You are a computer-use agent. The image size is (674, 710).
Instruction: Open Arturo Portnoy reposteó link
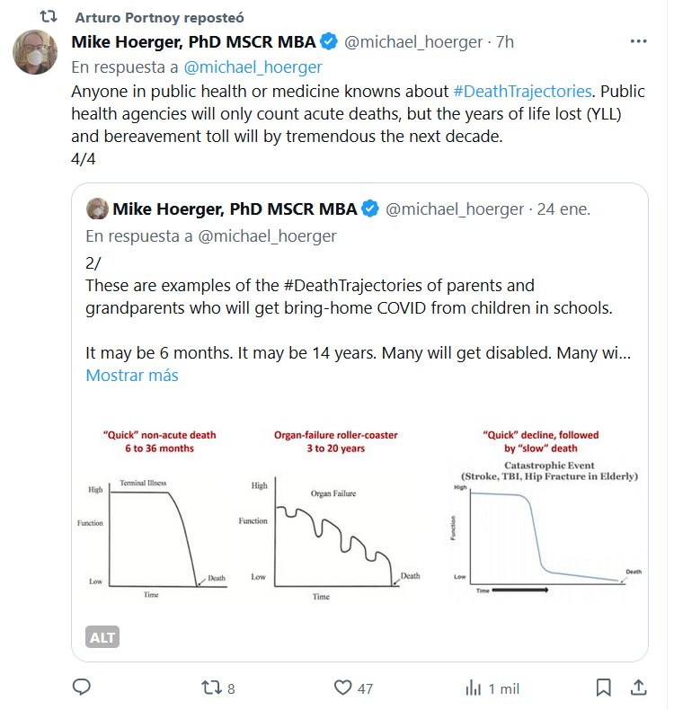(159, 17)
